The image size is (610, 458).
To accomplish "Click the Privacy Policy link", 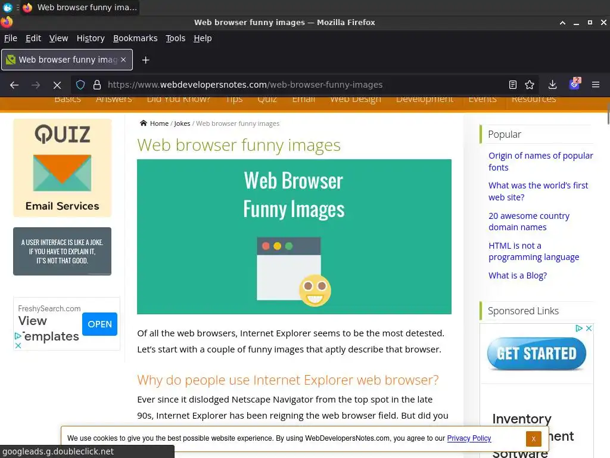I will click(x=469, y=438).
